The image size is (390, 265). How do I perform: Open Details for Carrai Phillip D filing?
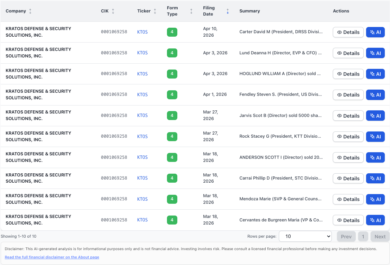point(348,178)
